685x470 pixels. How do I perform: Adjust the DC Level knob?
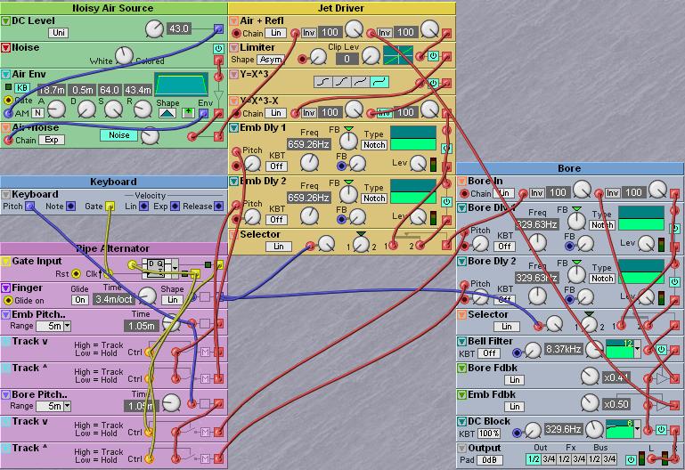[x=154, y=29]
